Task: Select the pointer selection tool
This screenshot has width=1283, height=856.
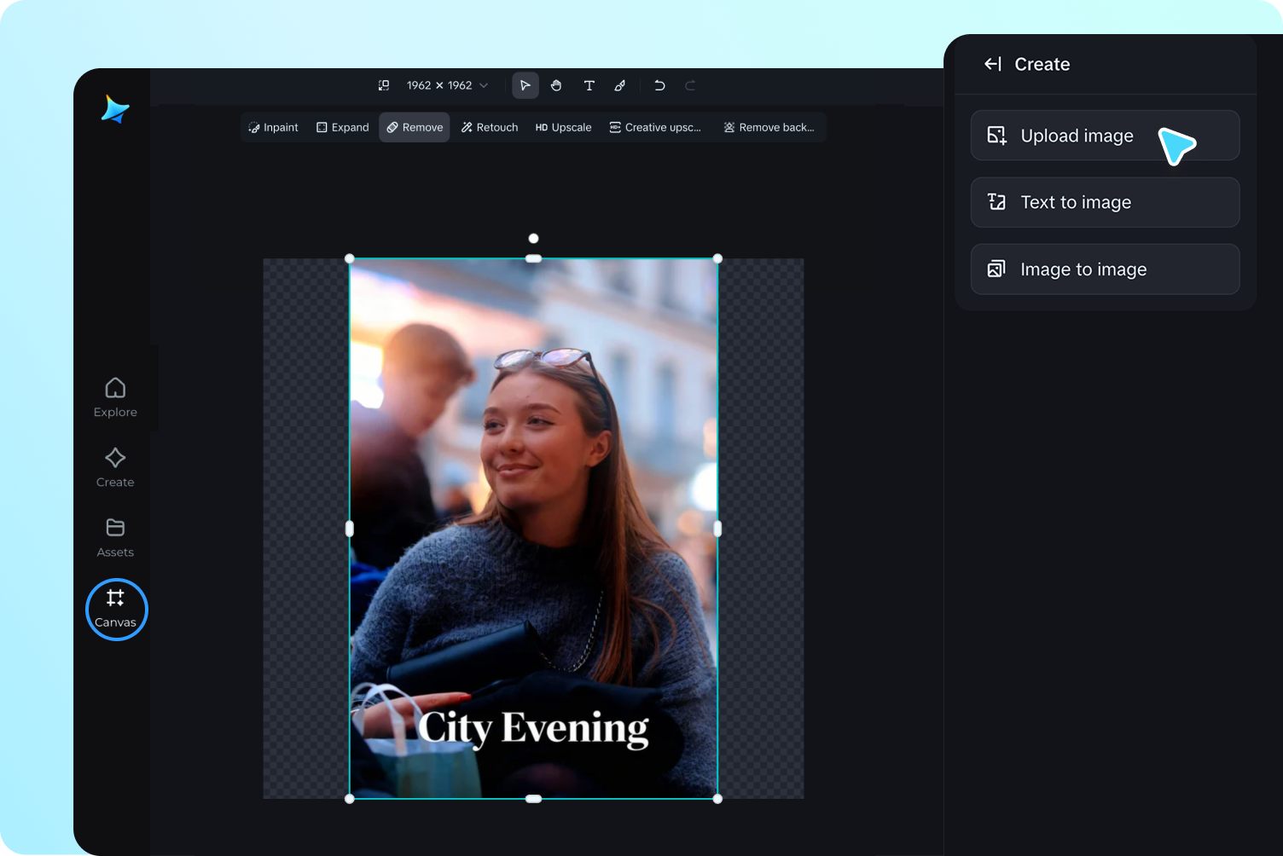Action: (525, 85)
